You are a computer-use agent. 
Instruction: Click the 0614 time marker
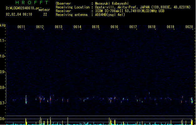click(77, 27)
